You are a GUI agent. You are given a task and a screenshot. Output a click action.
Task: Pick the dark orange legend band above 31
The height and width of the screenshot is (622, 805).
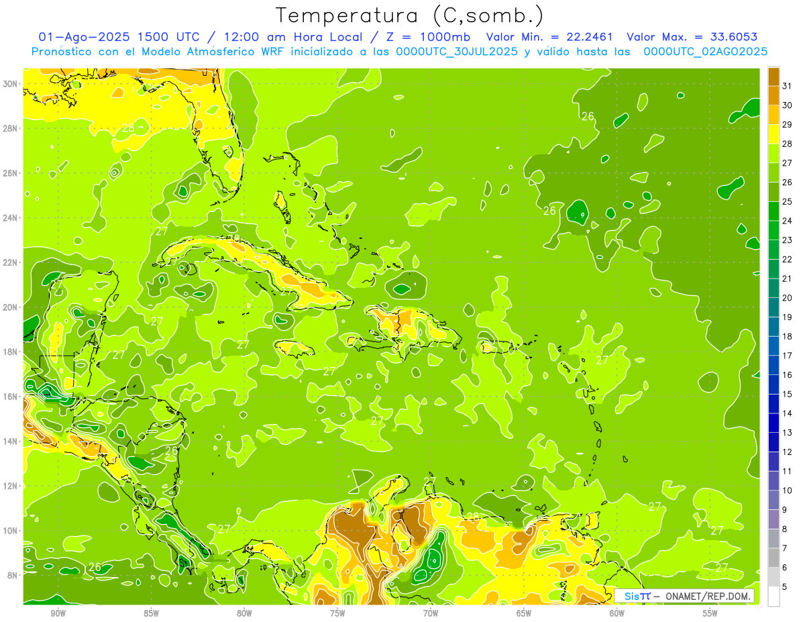tap(773, 76)
